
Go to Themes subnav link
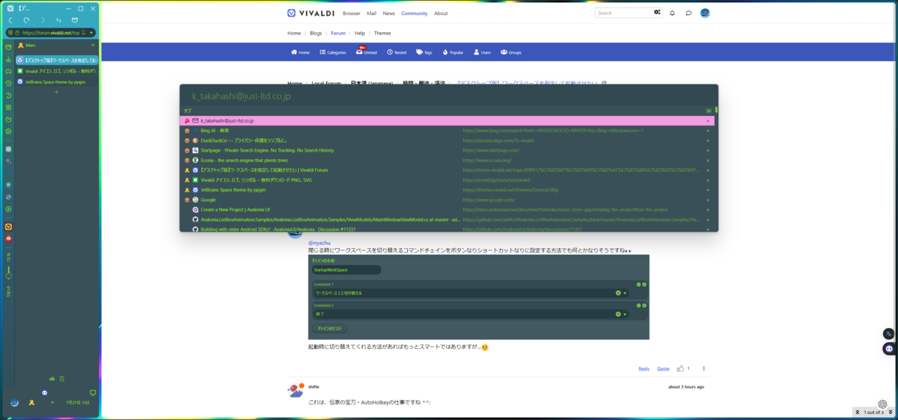pos(382,33)
